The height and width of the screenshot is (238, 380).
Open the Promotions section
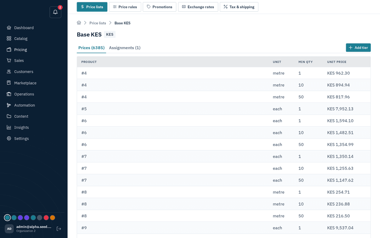tap(160, 7)
